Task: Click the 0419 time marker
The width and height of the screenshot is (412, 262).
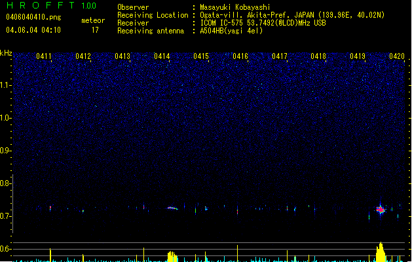Action: (x=358, y=56)
